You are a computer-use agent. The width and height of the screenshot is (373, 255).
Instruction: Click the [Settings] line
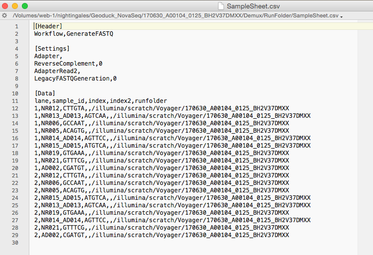tap(52, 49)
